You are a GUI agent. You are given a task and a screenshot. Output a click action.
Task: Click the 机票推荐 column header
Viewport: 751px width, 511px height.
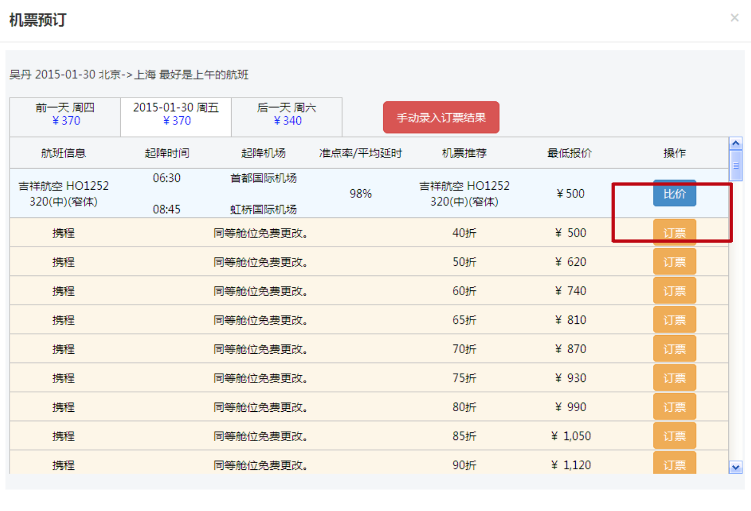pyautogui.click(x=464, y=153)
